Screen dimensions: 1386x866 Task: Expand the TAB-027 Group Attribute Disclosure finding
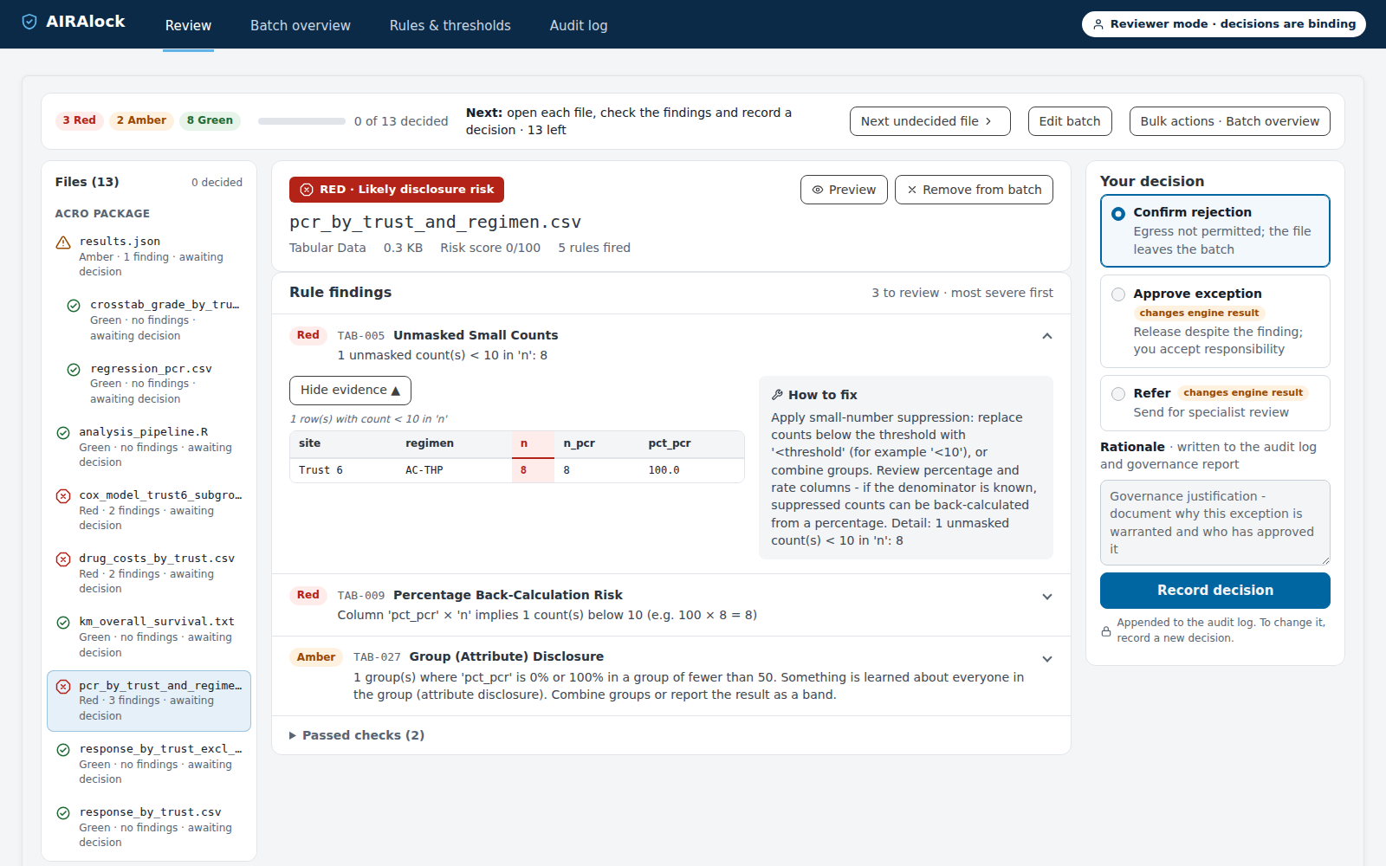(x=1047, y=659)
